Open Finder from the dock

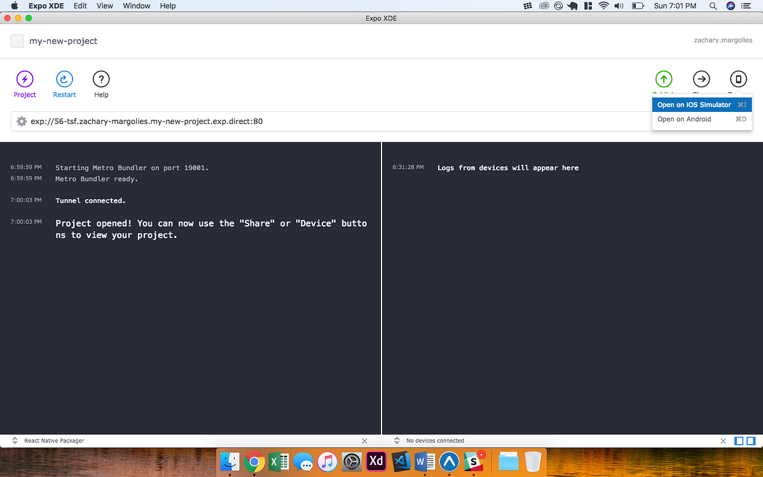click(x=230, y=461)
